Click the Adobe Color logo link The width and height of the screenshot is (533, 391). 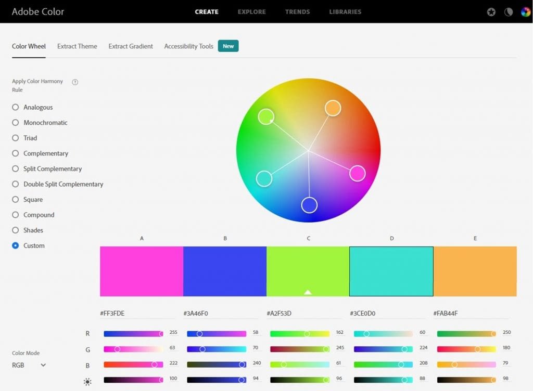37,11
